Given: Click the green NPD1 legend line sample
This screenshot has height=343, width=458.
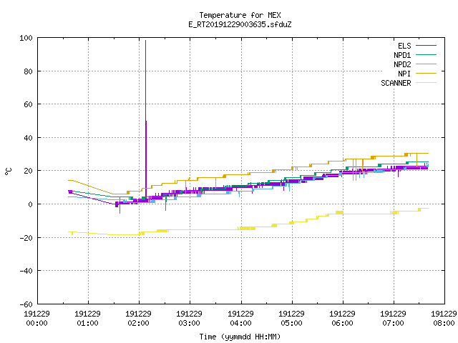Looking at the screenshot, I should point(427,55).
